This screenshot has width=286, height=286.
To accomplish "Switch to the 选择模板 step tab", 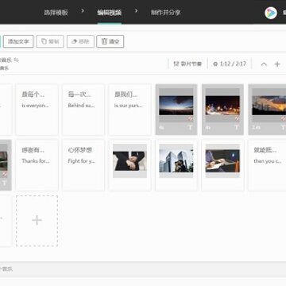I will point(56,13).
